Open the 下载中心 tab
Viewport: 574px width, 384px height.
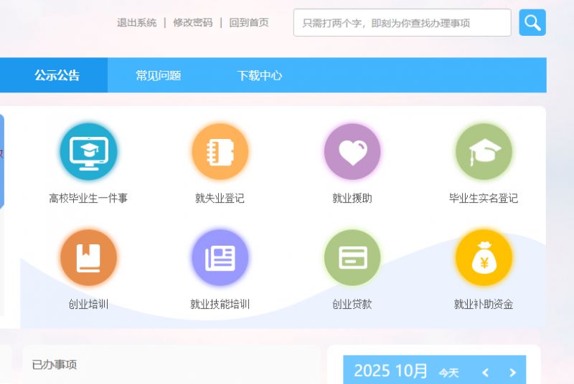(260, 75)
